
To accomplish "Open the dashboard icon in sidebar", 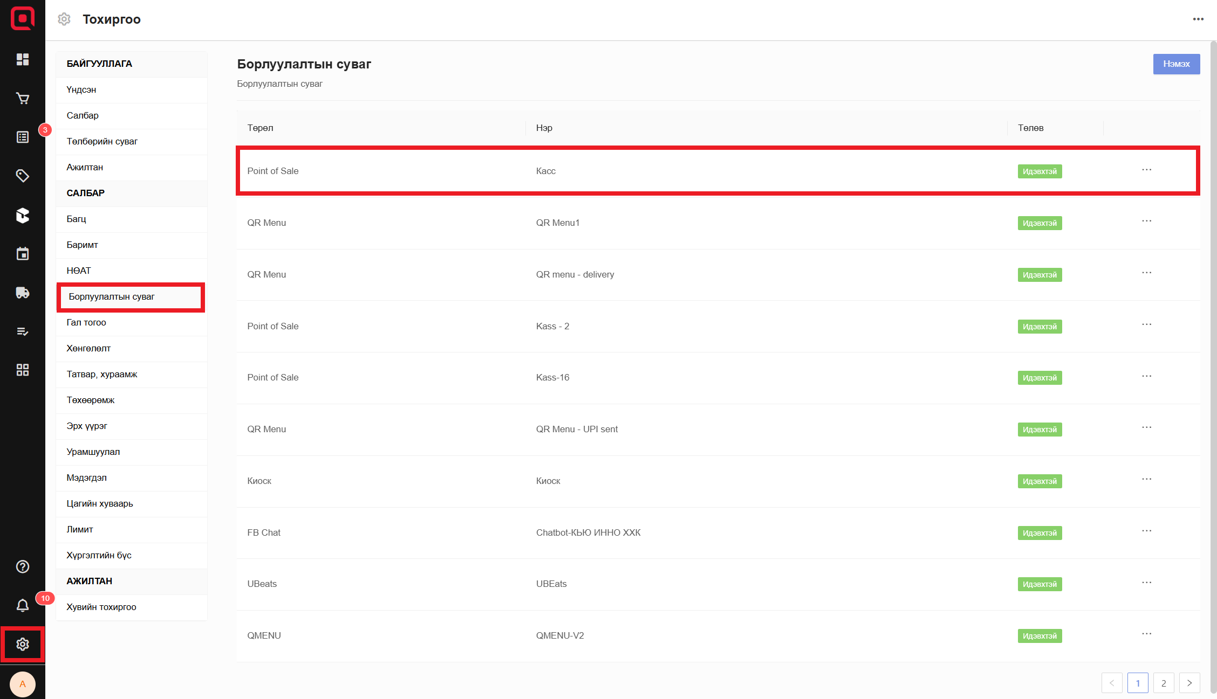I will click(x=22, y=59).
